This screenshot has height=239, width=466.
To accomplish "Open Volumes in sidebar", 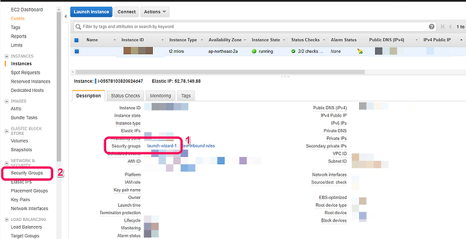I will [x=19, y=141].
